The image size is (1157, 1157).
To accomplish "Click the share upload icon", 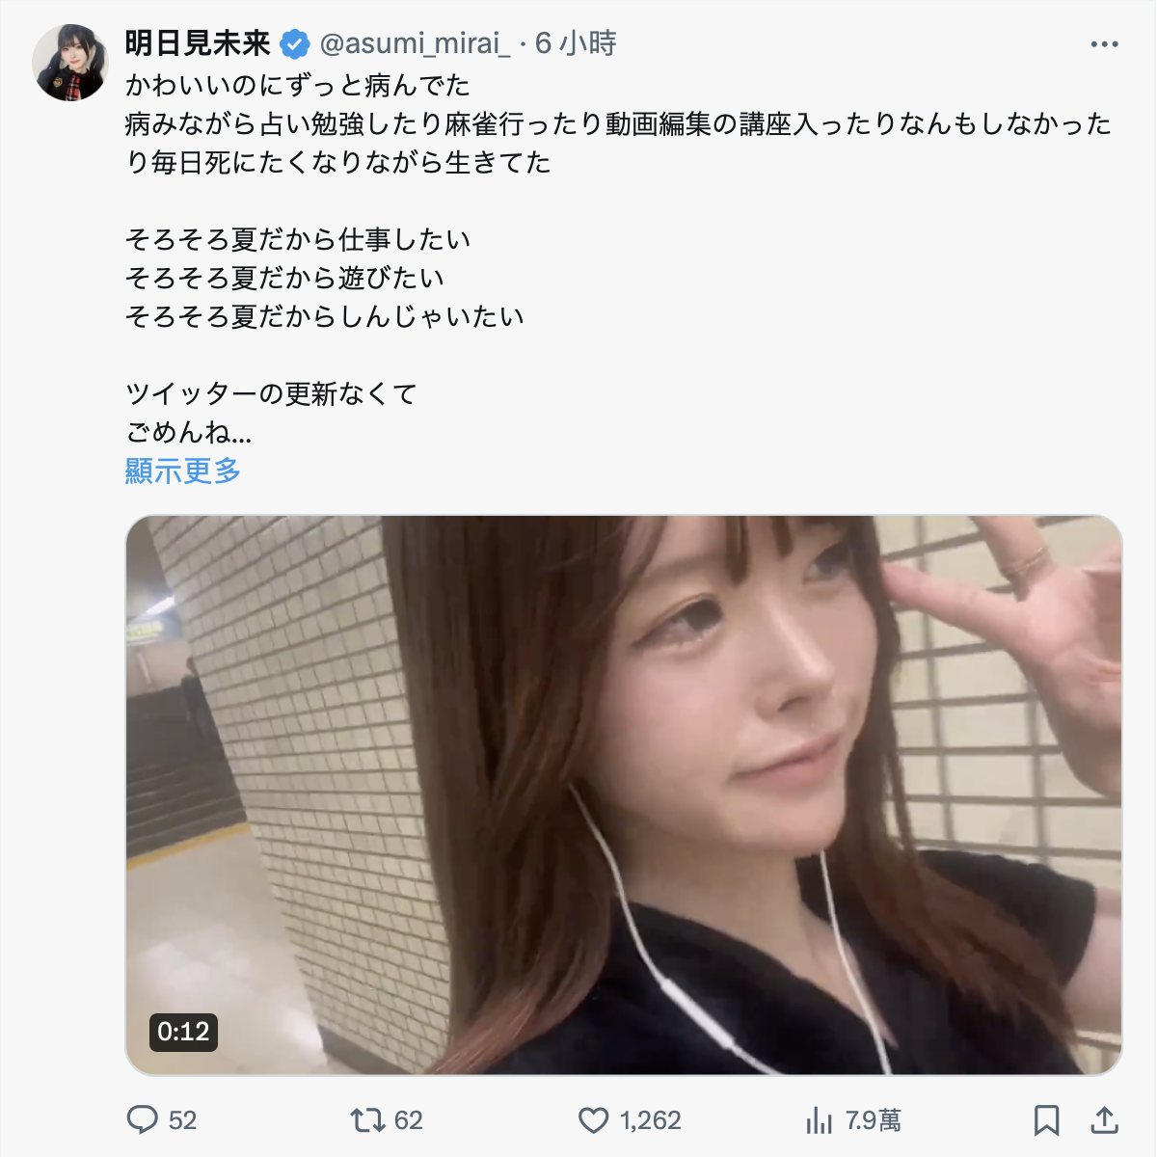I will click(x=1104, y=1119).
